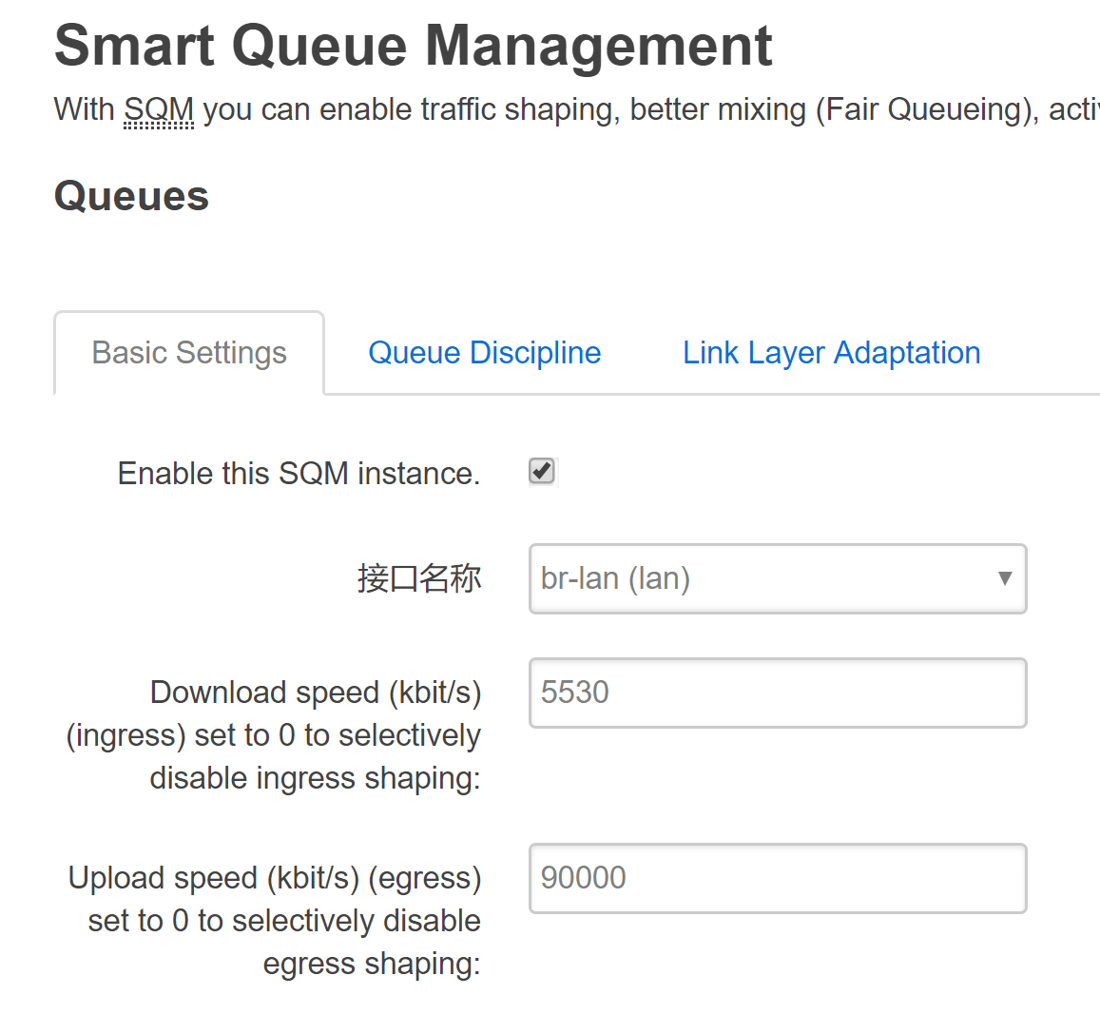The image size is (1100, 1015).
Task: Click the 接口名称 label
Action: tap(418, 578)
